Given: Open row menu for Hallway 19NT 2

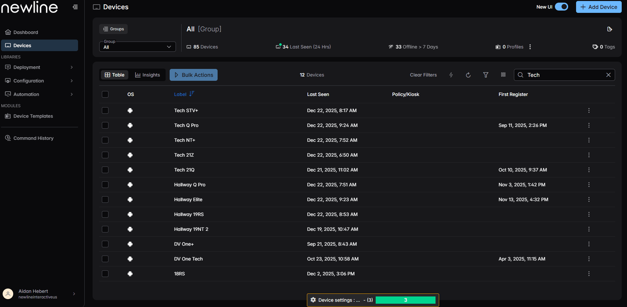Looking at the screenshot, I should [589, 229].
